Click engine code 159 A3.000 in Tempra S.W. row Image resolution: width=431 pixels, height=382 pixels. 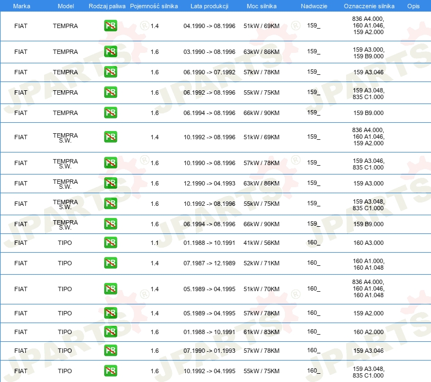pos(368,183)
